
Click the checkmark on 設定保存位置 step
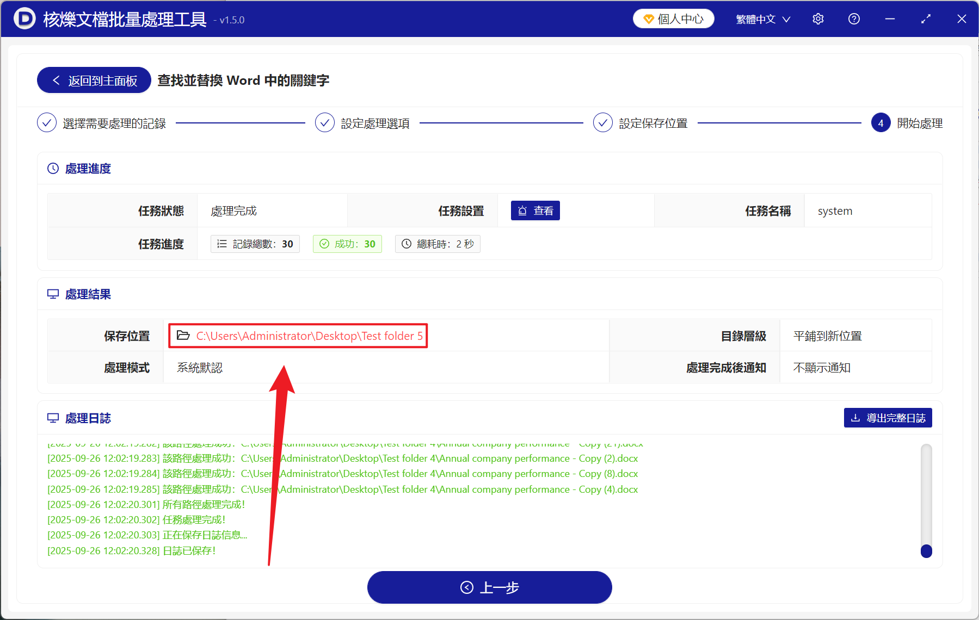coord(602,122)
